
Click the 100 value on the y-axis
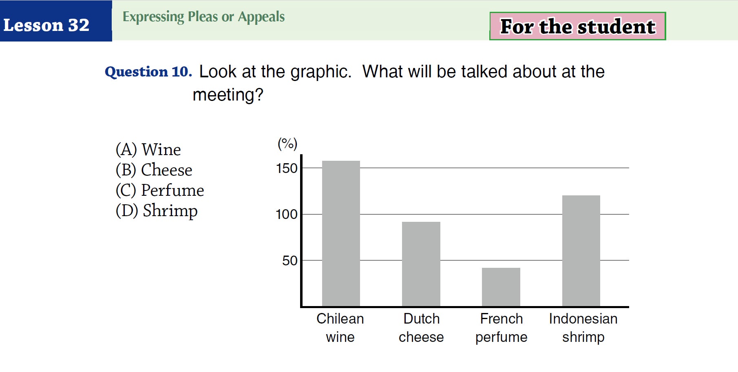pos(287,214)
